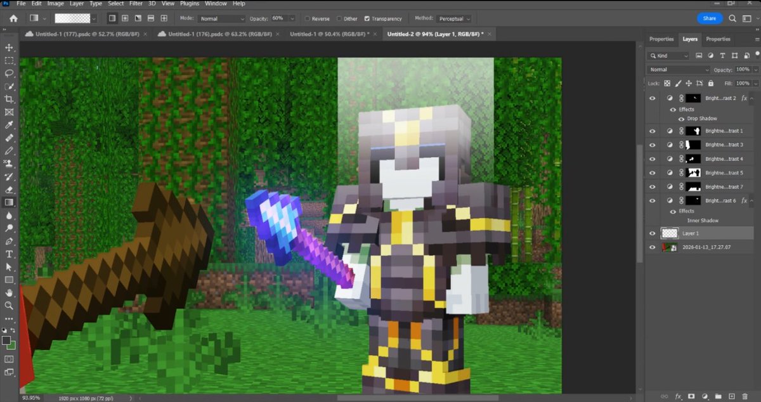
Task: Select the Lasso tool
Action: point(9,74)
